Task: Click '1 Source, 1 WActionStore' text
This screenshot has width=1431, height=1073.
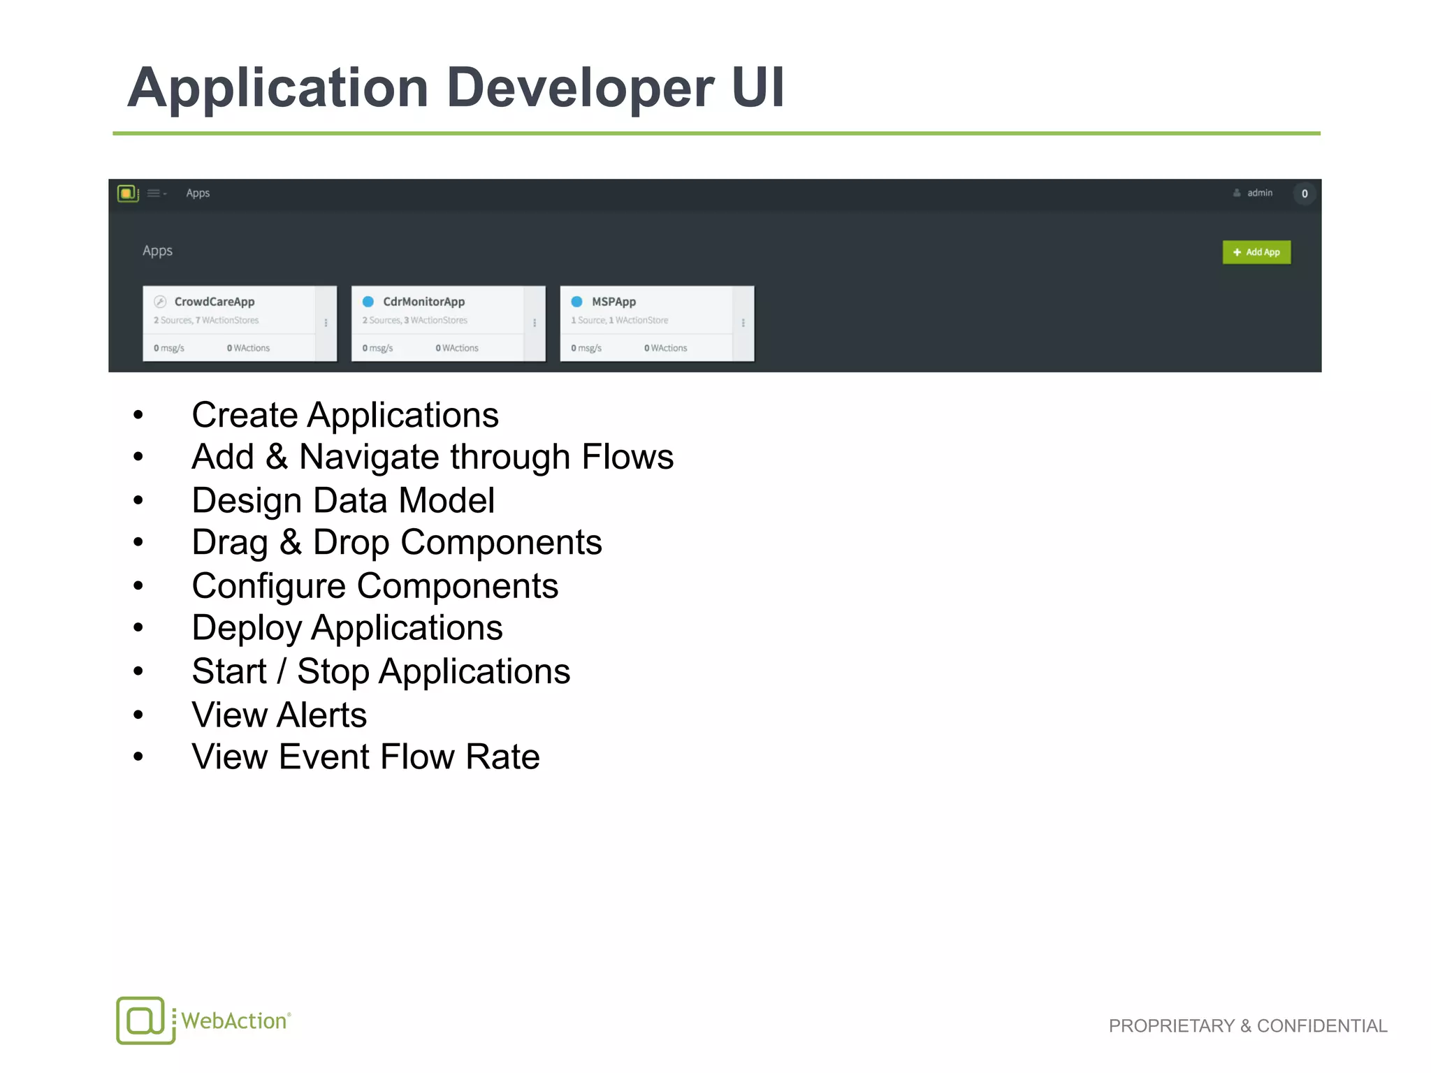Action: (620, 320)
